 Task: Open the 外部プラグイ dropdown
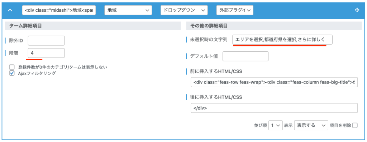click(x=235, y=10)
